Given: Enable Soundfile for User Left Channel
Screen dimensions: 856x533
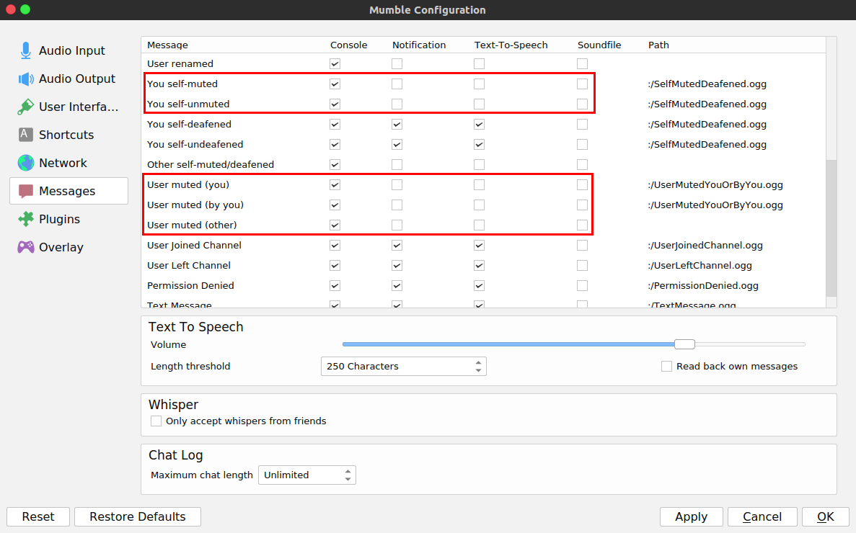Looking at the screenshot, I should tap(582, 265).
